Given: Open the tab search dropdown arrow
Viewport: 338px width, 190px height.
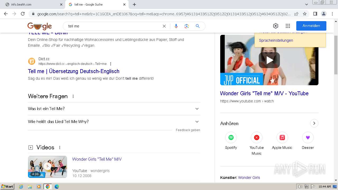Looking at the screenshot, I should pyautogui.click(x=307, y=4).
